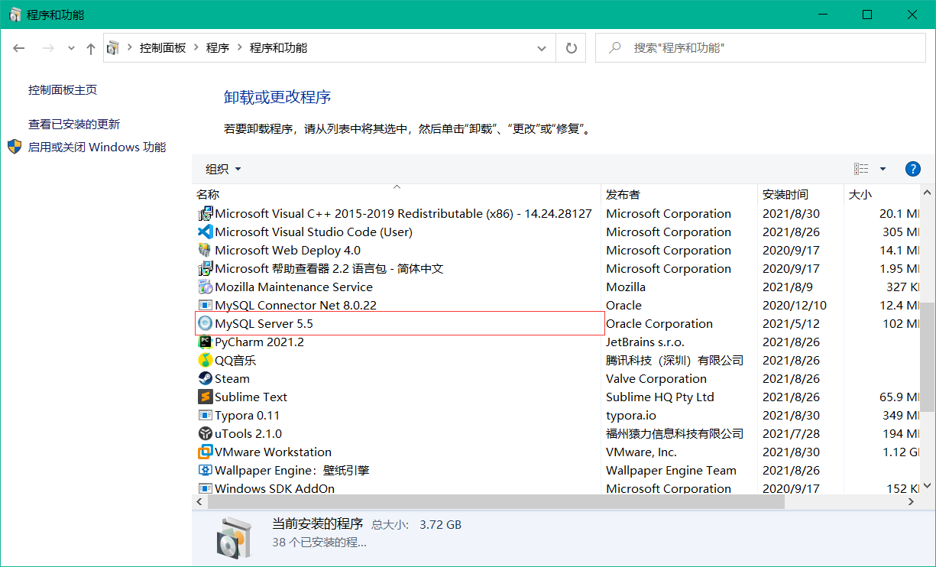Click publisher JetBrains s.r.o. cell
936x567 pixels.
click(x=646, y=342)
